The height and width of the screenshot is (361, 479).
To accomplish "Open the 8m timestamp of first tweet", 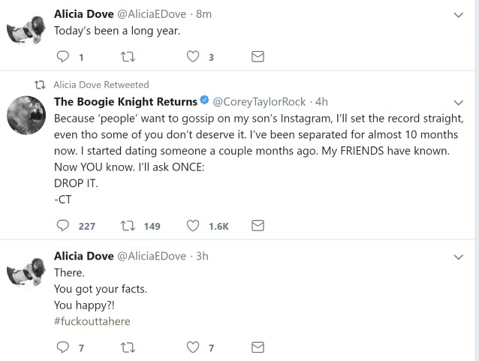I will click(x=203, y=14).
